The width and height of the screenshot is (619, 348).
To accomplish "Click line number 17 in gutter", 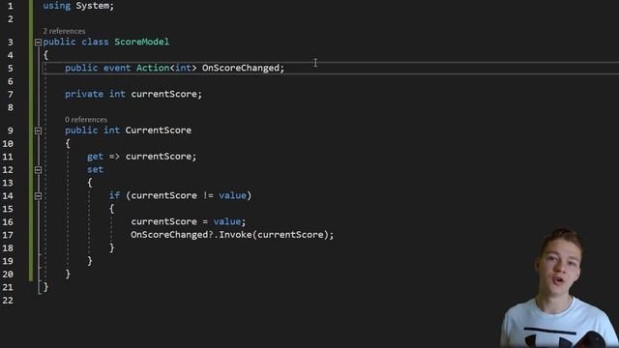I will pos(8,235).
